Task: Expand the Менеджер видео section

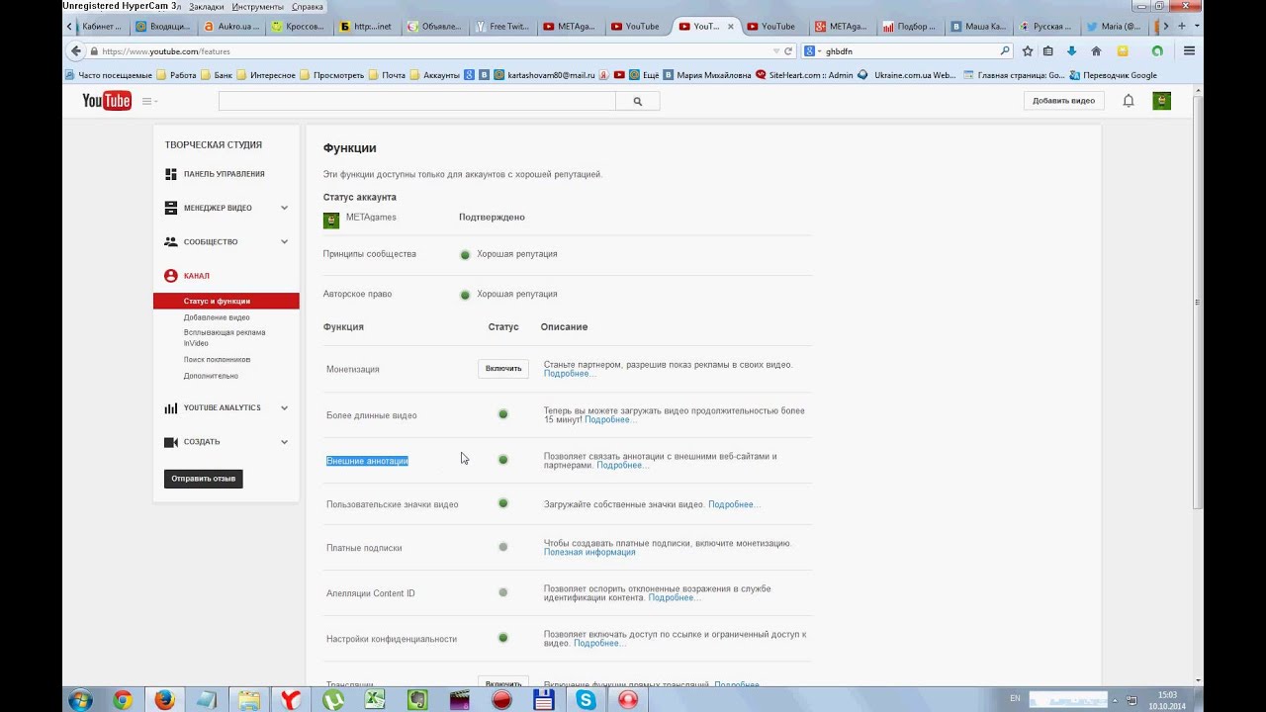Action: (284, 208)
